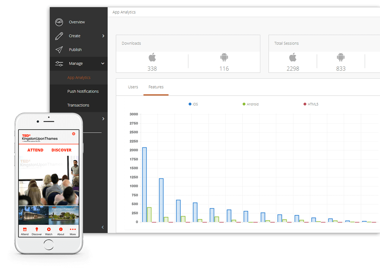Tap the DISCOVER button in the phone app

click(x=62, y=150)
